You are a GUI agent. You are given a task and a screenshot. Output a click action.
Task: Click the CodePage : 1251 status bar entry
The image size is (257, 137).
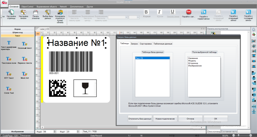[x=11, y=136]
